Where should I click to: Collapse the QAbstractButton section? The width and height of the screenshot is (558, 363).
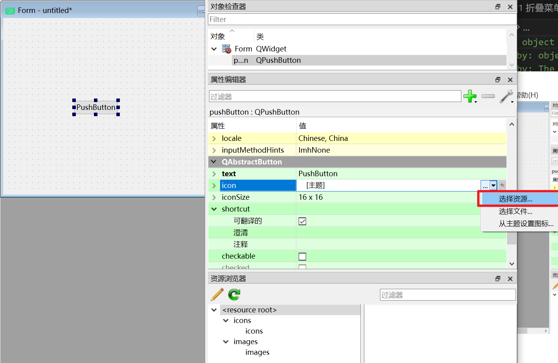coord(213,162)
